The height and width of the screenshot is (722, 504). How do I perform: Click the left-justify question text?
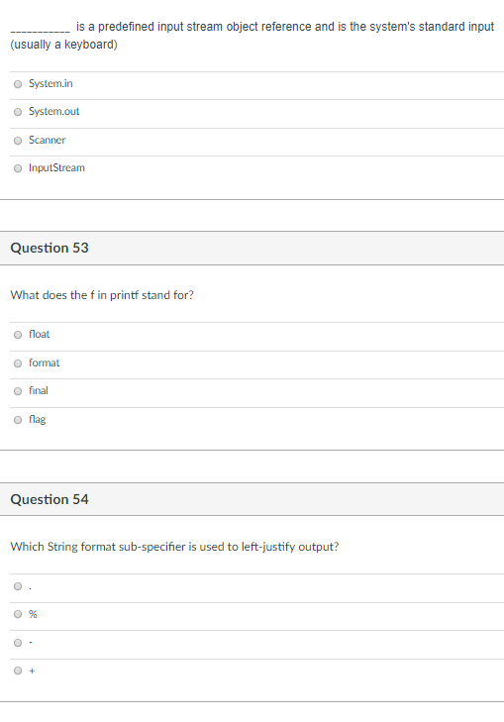(174, 547)
